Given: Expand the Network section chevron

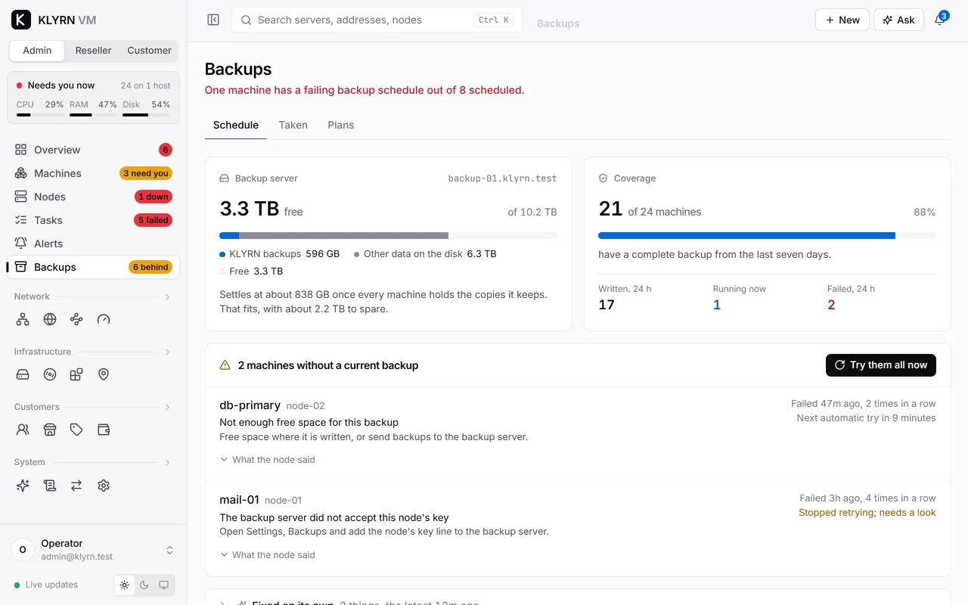Looking at the screenshot, I should pos(167,297).
